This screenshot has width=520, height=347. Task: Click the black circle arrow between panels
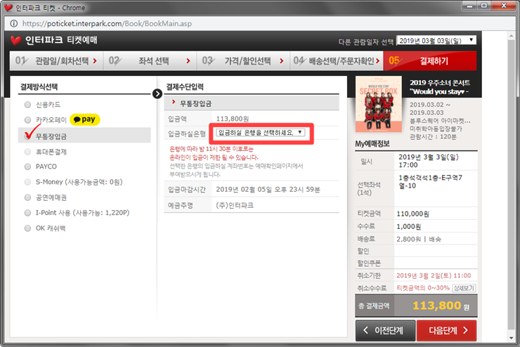(157, 94)
